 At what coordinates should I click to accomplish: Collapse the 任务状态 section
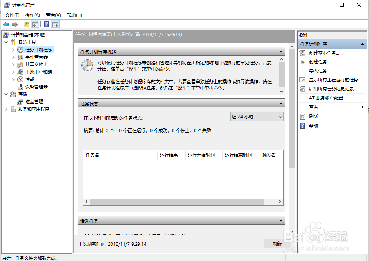tap(281, 103)
